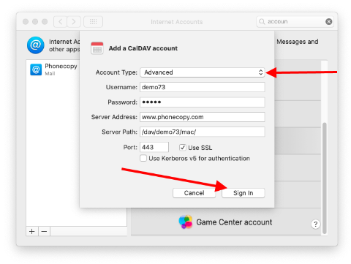Click the back navigation arrow in toolbar
This screenshot has width=351, height=264.
(x=60, y=22)
